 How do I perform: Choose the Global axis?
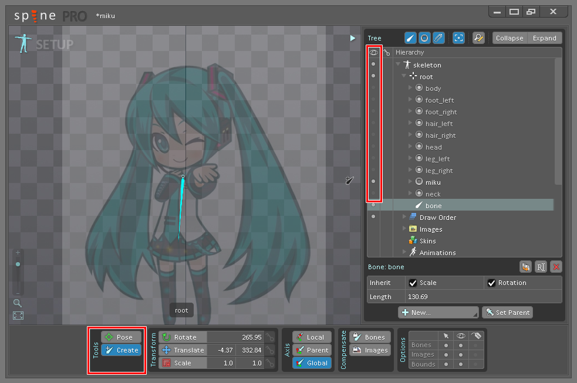click(312, 363)
